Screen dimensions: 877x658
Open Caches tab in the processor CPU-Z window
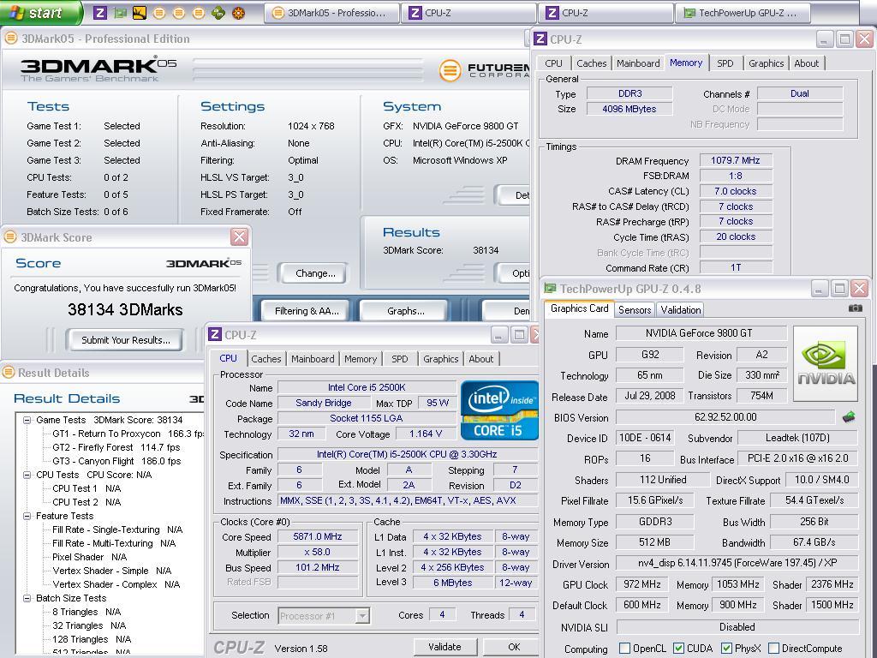click(x=265, y=359)
